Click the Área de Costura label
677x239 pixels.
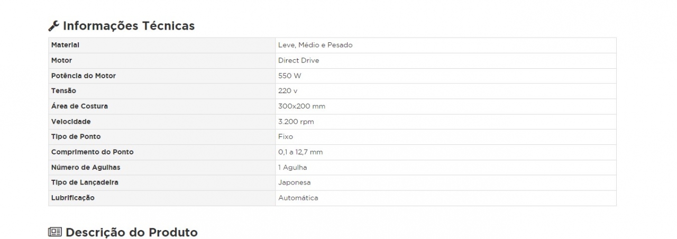tap(79, 106)
